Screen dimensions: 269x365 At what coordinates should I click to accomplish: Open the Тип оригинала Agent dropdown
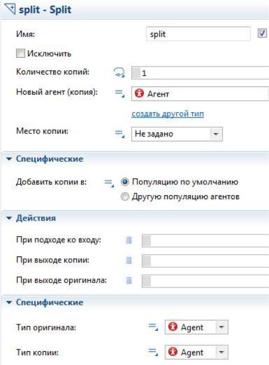196,327
